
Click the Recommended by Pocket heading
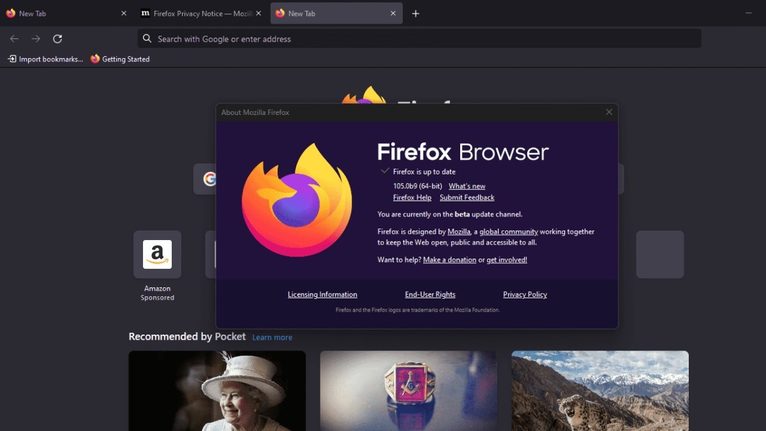187,336
